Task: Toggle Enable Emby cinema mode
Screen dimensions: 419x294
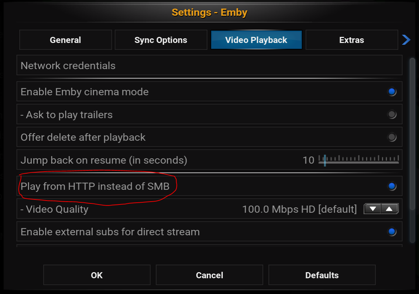Action: coord(392,92)
